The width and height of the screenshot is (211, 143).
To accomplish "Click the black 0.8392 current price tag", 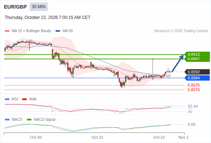I will (197, 72).
